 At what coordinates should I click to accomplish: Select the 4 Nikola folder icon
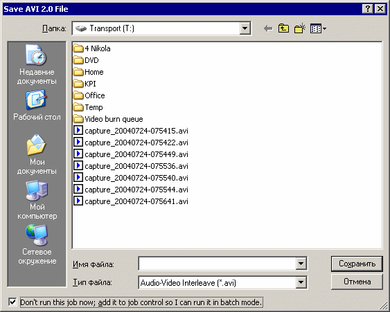coord(78,48)
